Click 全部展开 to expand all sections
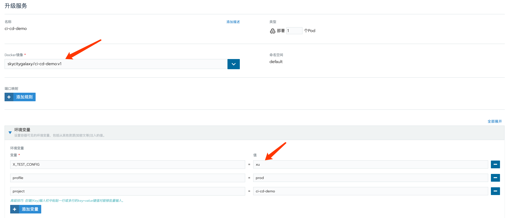The image size is (519, 218). [x=494, y=121]
